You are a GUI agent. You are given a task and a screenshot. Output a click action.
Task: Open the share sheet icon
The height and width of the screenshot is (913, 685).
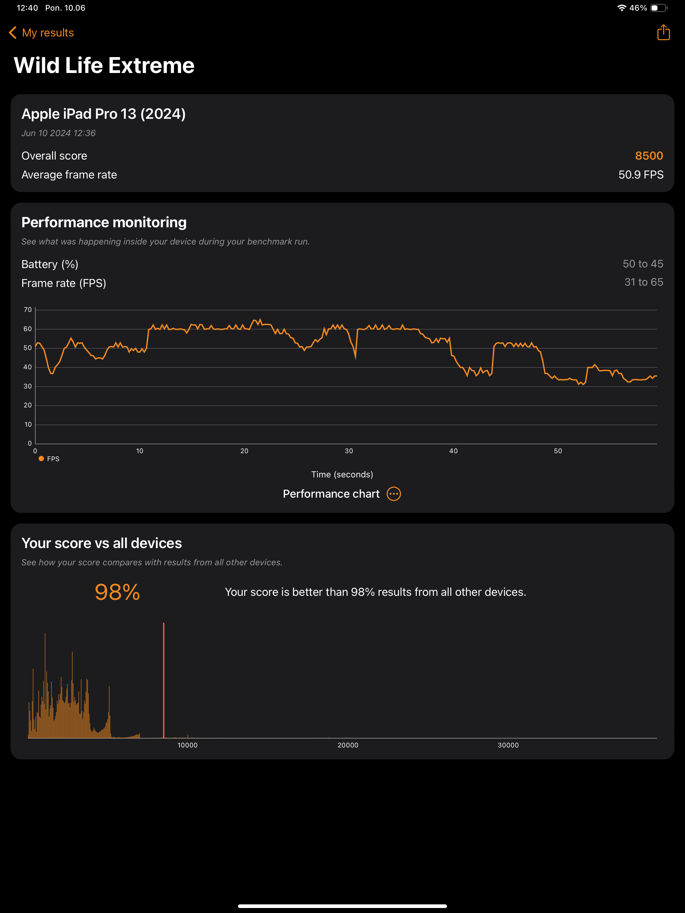pyautogui.click(x=663, y=32)
